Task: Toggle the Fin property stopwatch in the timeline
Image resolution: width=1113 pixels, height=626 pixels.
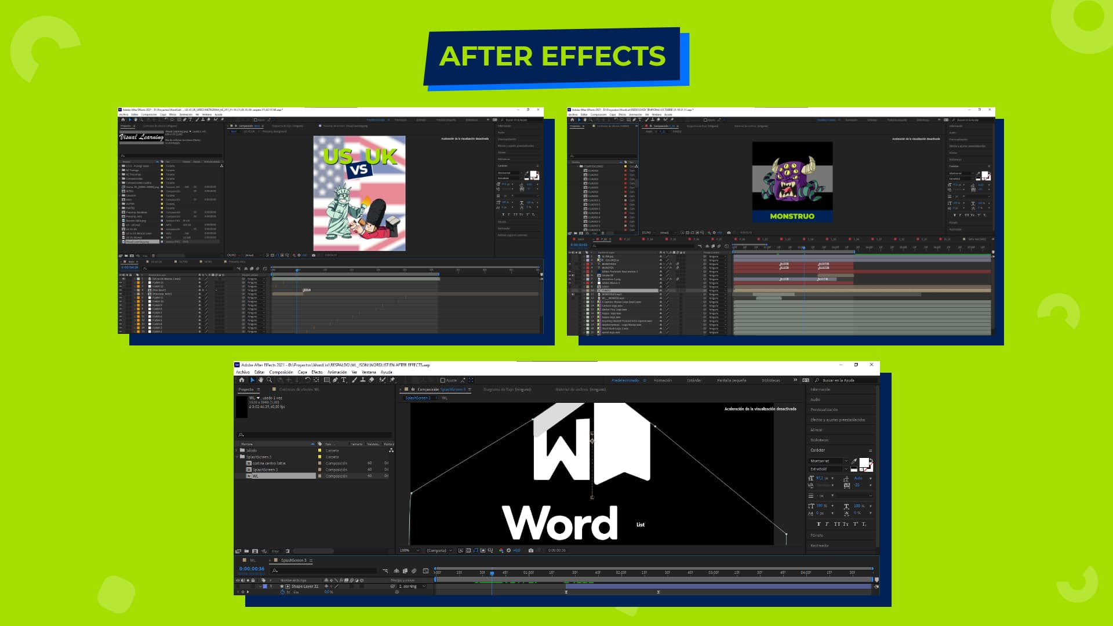Action: (x=282, y=592)
